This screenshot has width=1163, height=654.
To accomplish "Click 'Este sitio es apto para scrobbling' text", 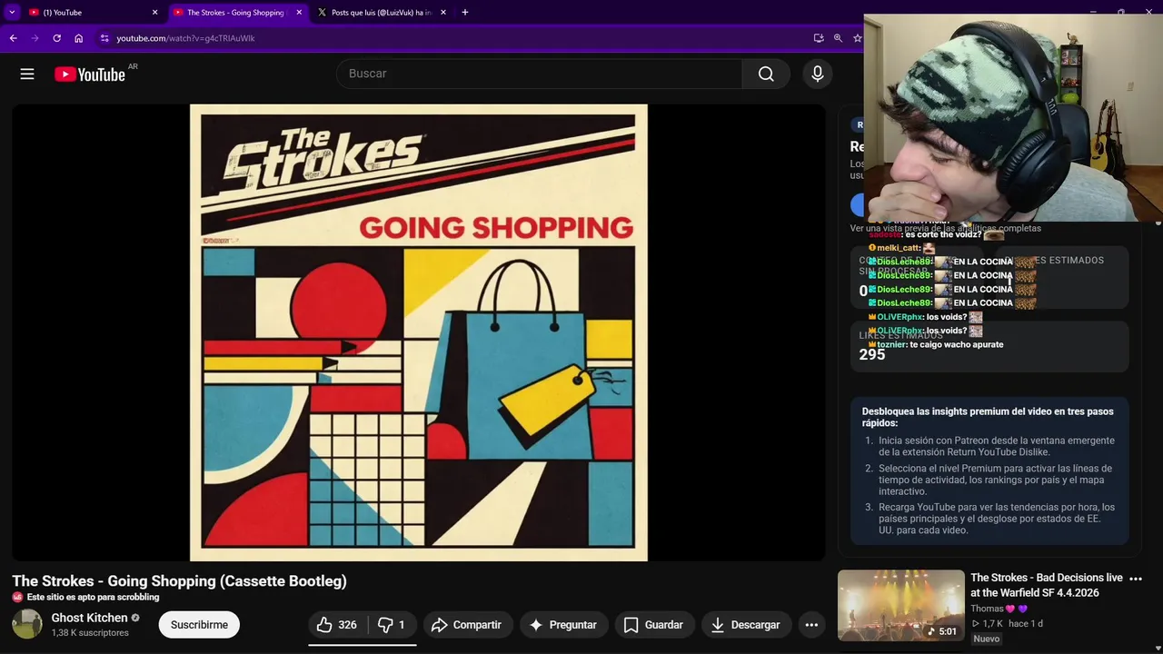I will pyautogui.click(x=93, y=598).
